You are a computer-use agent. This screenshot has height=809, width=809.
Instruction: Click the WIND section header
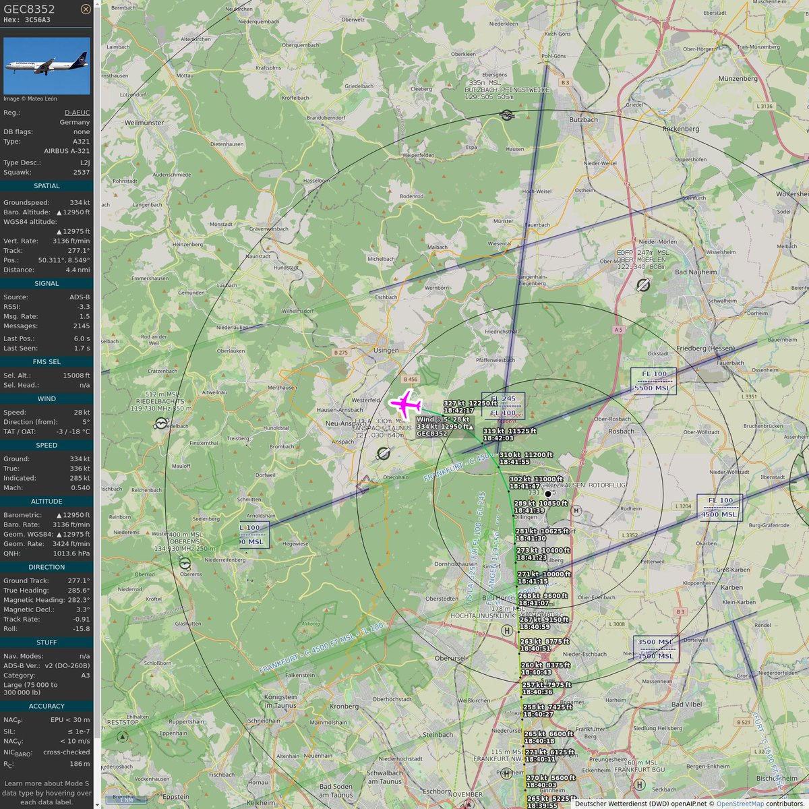pos(47,399)
